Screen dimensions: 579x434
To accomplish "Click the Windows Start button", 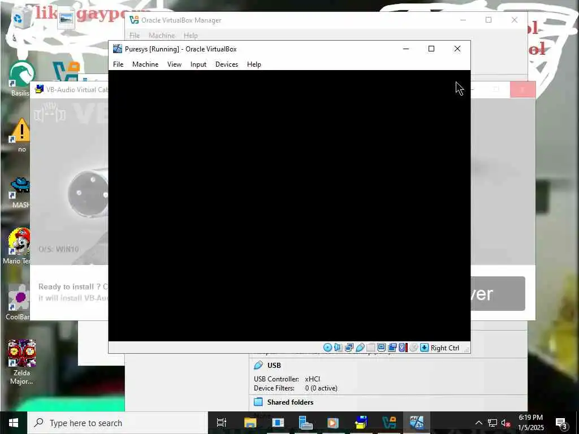I will (x=14, y=423).
